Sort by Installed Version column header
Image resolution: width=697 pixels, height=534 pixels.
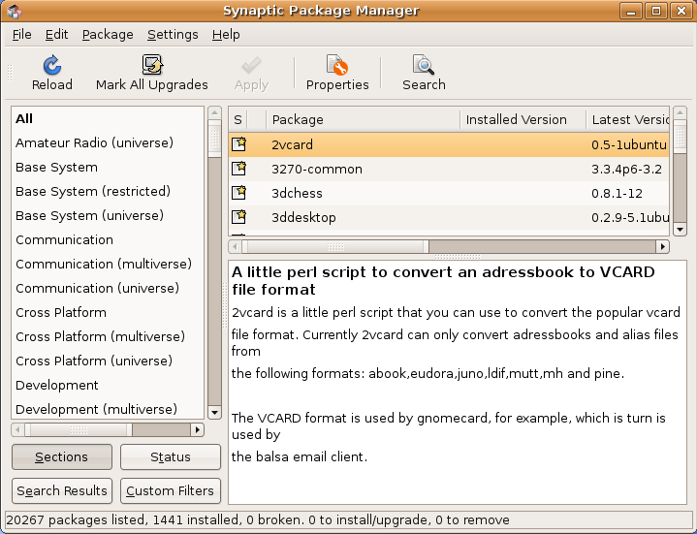tap(523, 119)
